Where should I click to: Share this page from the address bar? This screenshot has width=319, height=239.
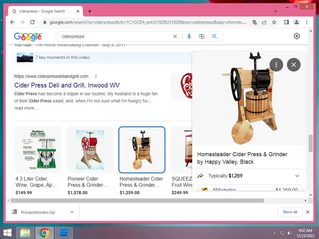point(264,22)
